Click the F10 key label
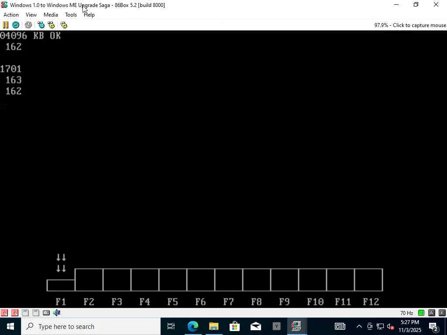Screen dimensions: 447x335 (x=315, y=302)
